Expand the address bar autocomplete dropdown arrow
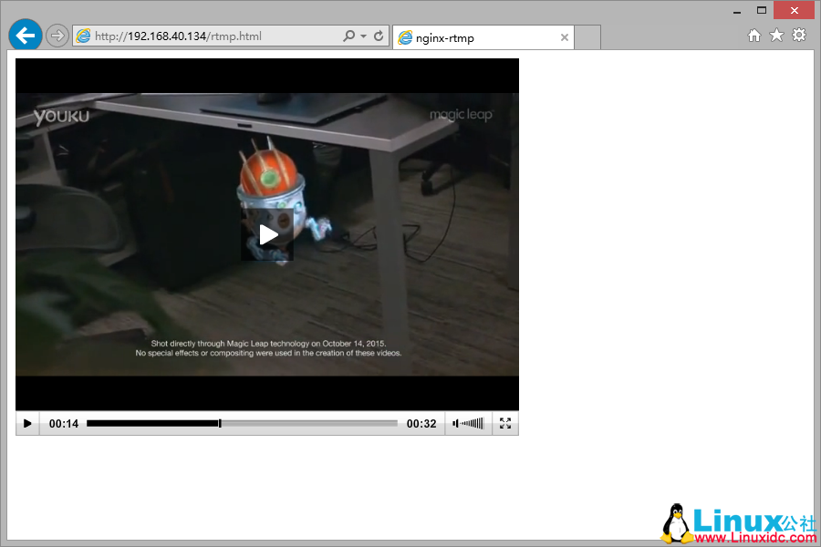This screenshot has height=547, width=821. 364,36
